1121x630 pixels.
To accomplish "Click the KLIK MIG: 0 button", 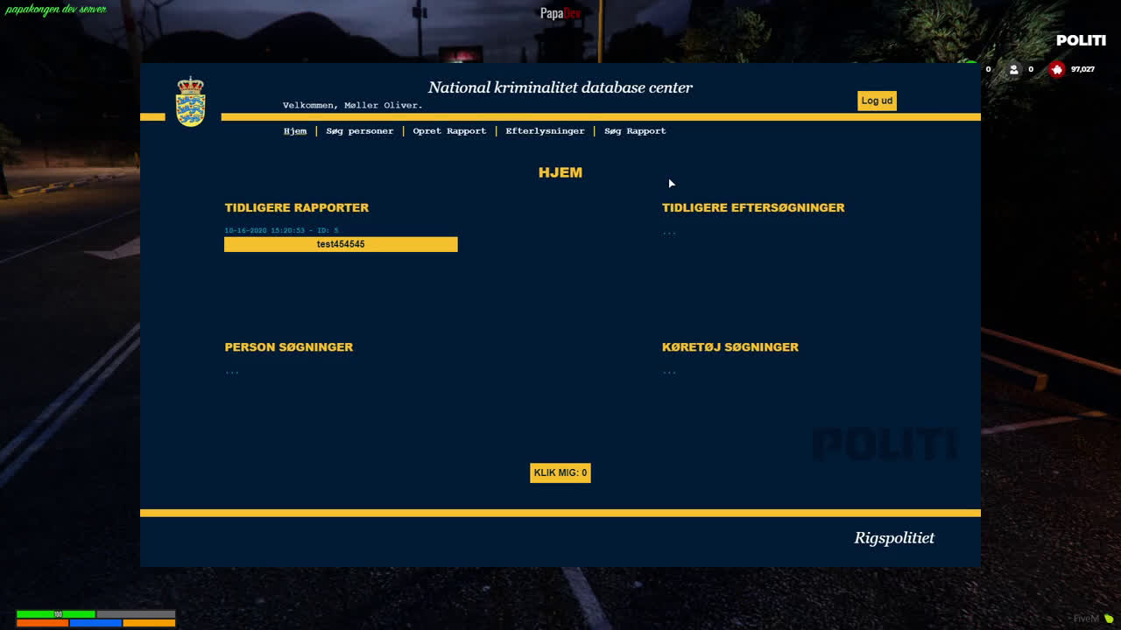I will click(560, 472).
